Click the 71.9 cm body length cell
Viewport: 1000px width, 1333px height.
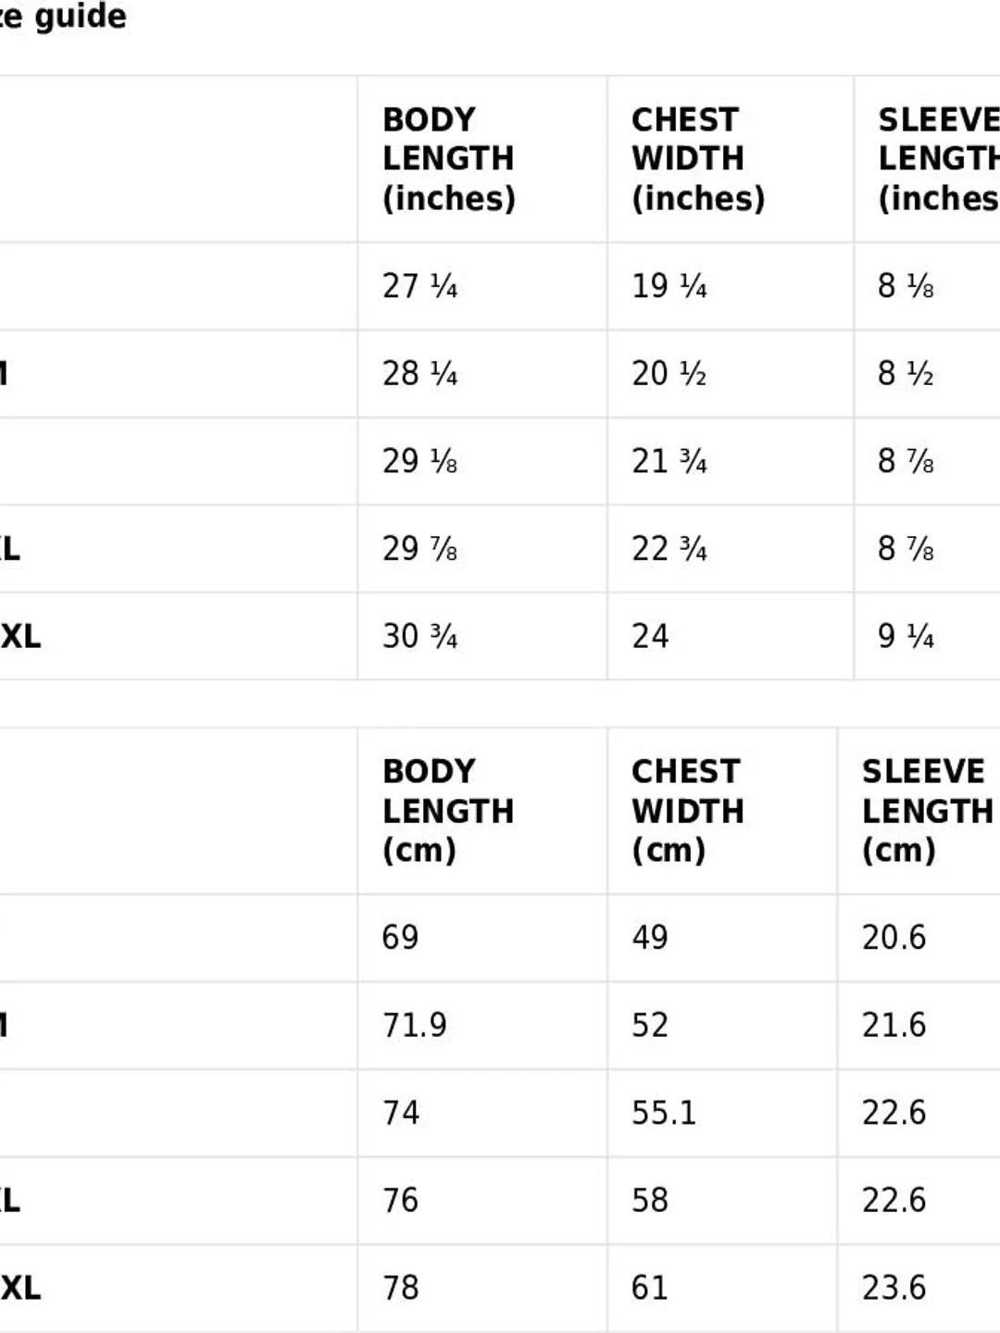(415, 1025)
